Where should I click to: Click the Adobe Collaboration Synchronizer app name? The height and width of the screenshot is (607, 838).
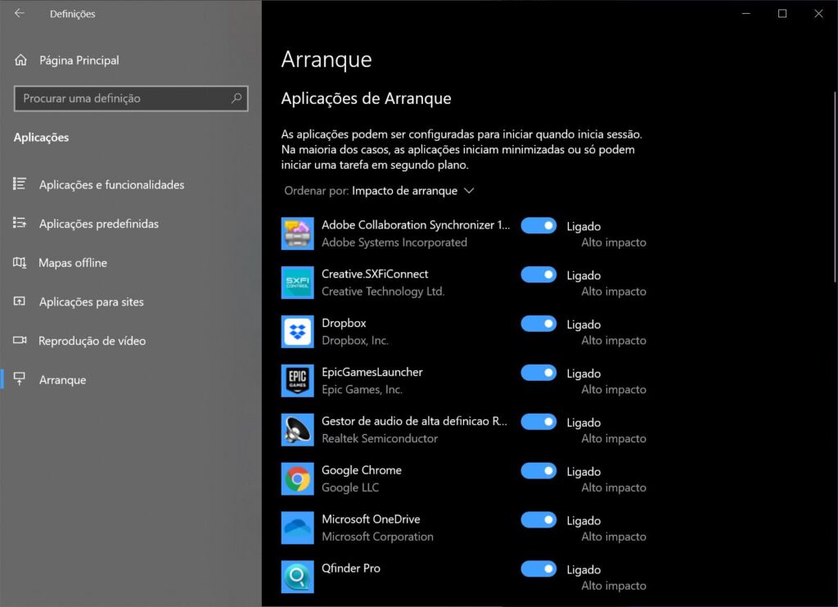pyautogui.click(x=416, y=225)
